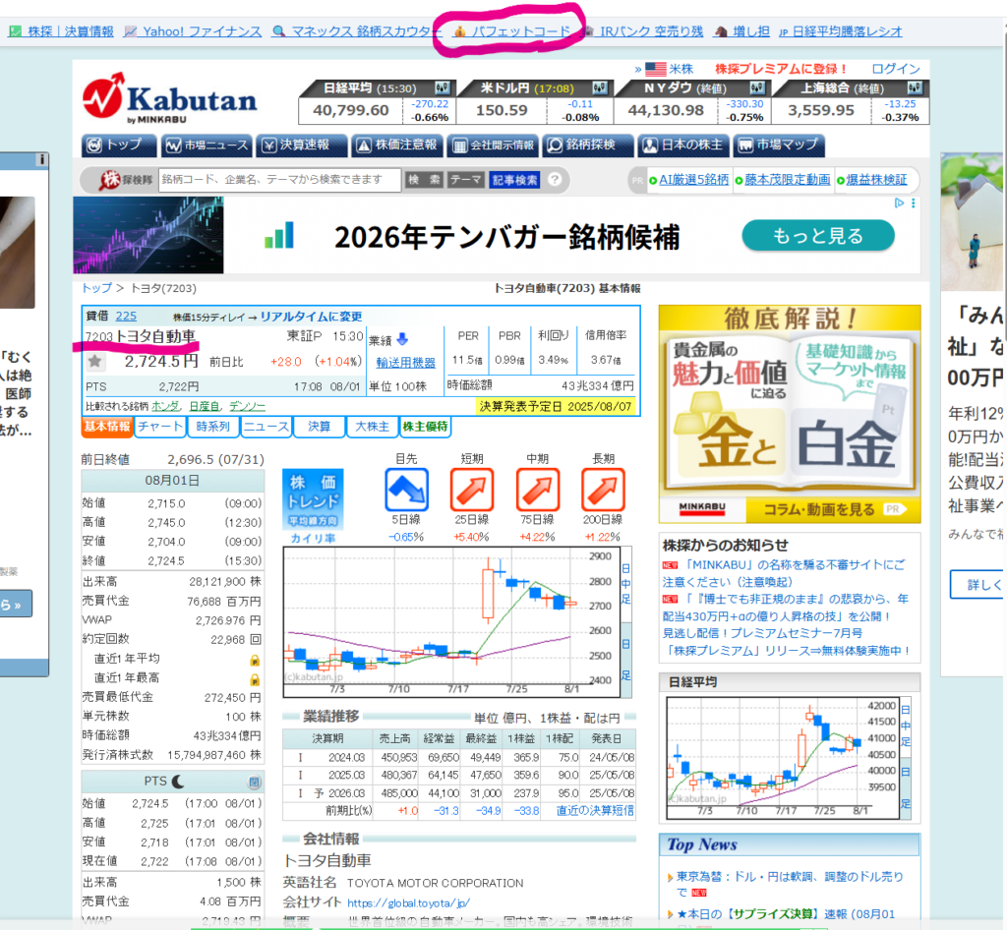Select the 基本情報 tab
This screenshot has height=930, width=1007.
click(x=107, y=427)
